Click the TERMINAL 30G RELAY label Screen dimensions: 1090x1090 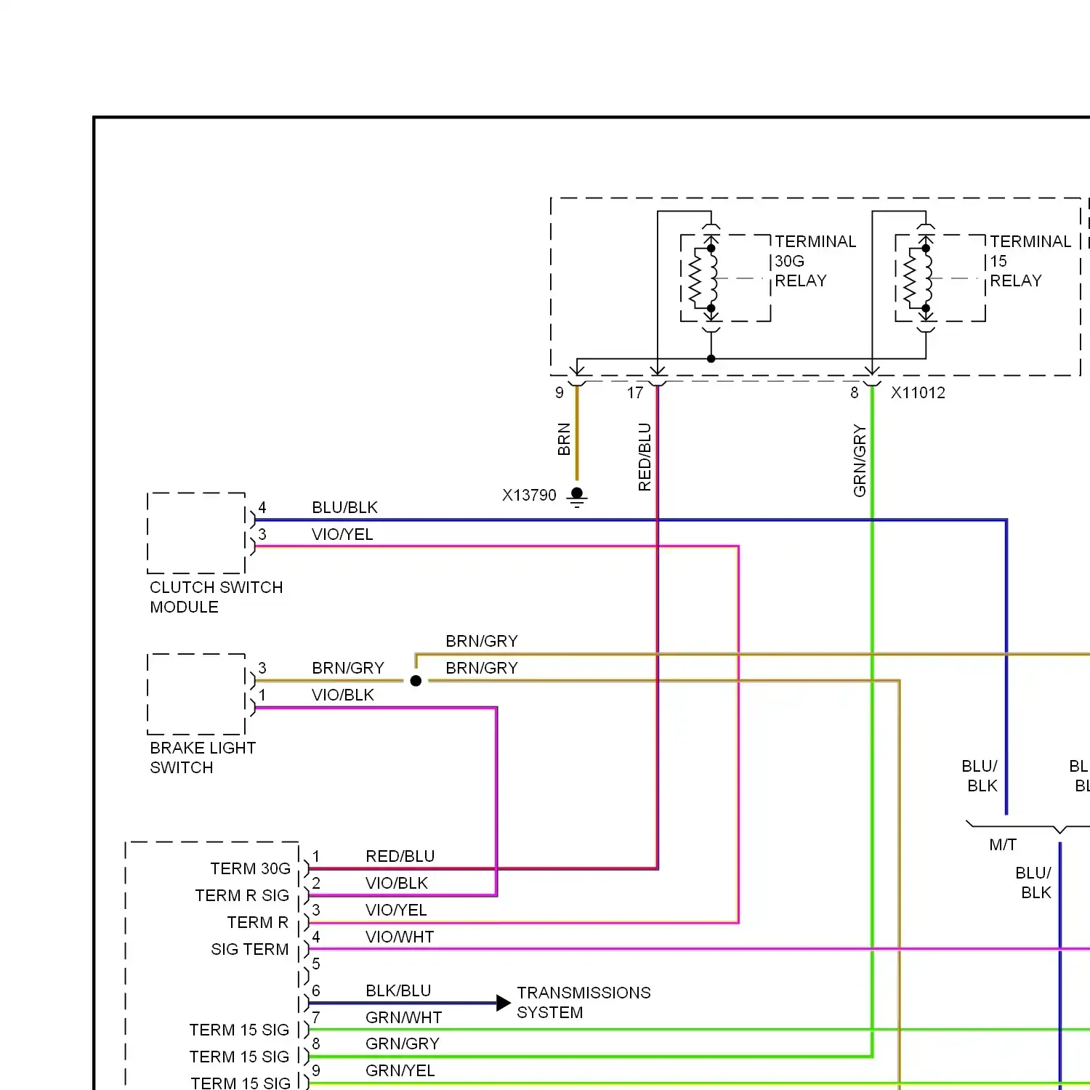[815, 261]
